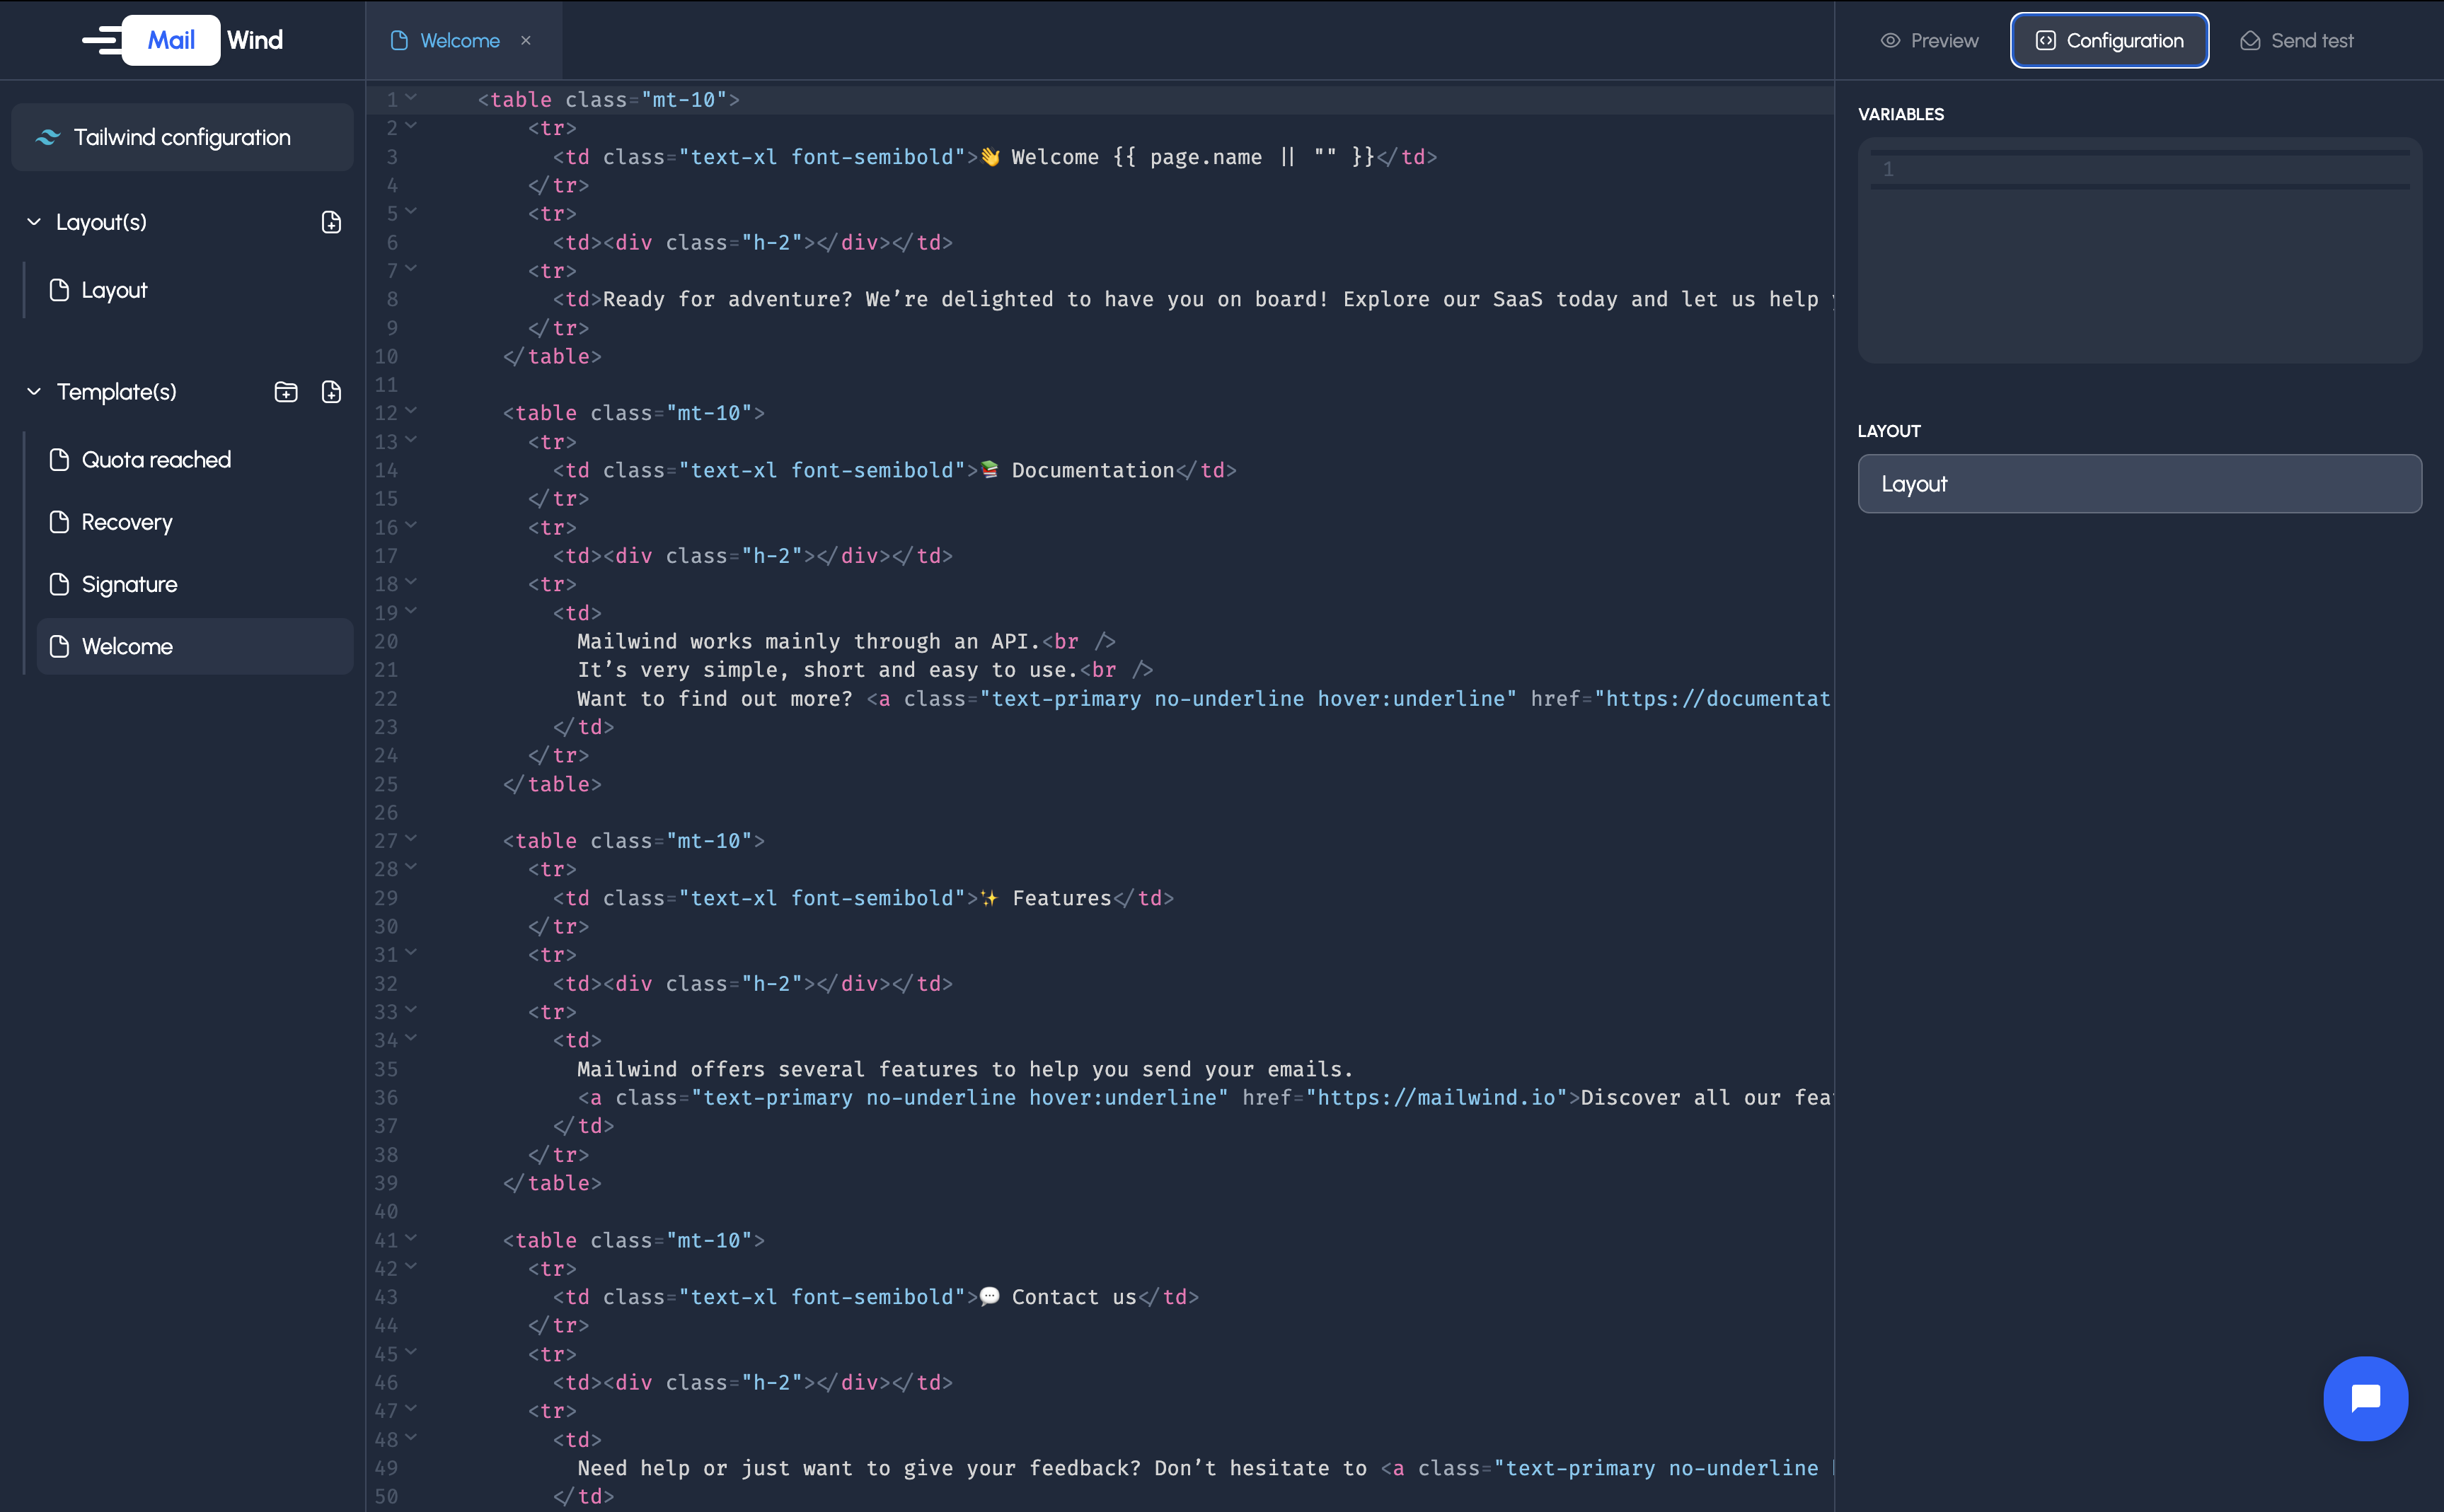Click the Quota reached file icon
This screenshot has width=2444, height=1512.
59,460
